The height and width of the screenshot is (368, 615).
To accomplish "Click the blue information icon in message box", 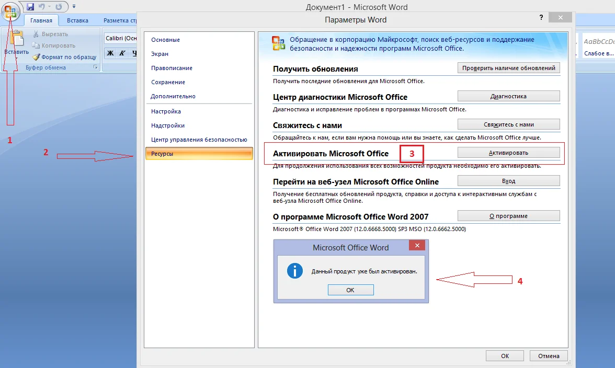I will pyautogui.click(x=294, y=271).
